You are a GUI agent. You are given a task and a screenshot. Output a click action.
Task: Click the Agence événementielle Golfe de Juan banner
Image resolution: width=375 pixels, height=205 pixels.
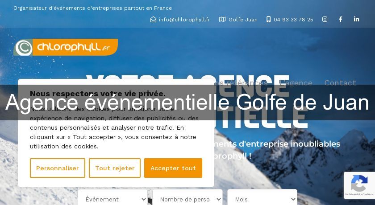pos(187,102)
